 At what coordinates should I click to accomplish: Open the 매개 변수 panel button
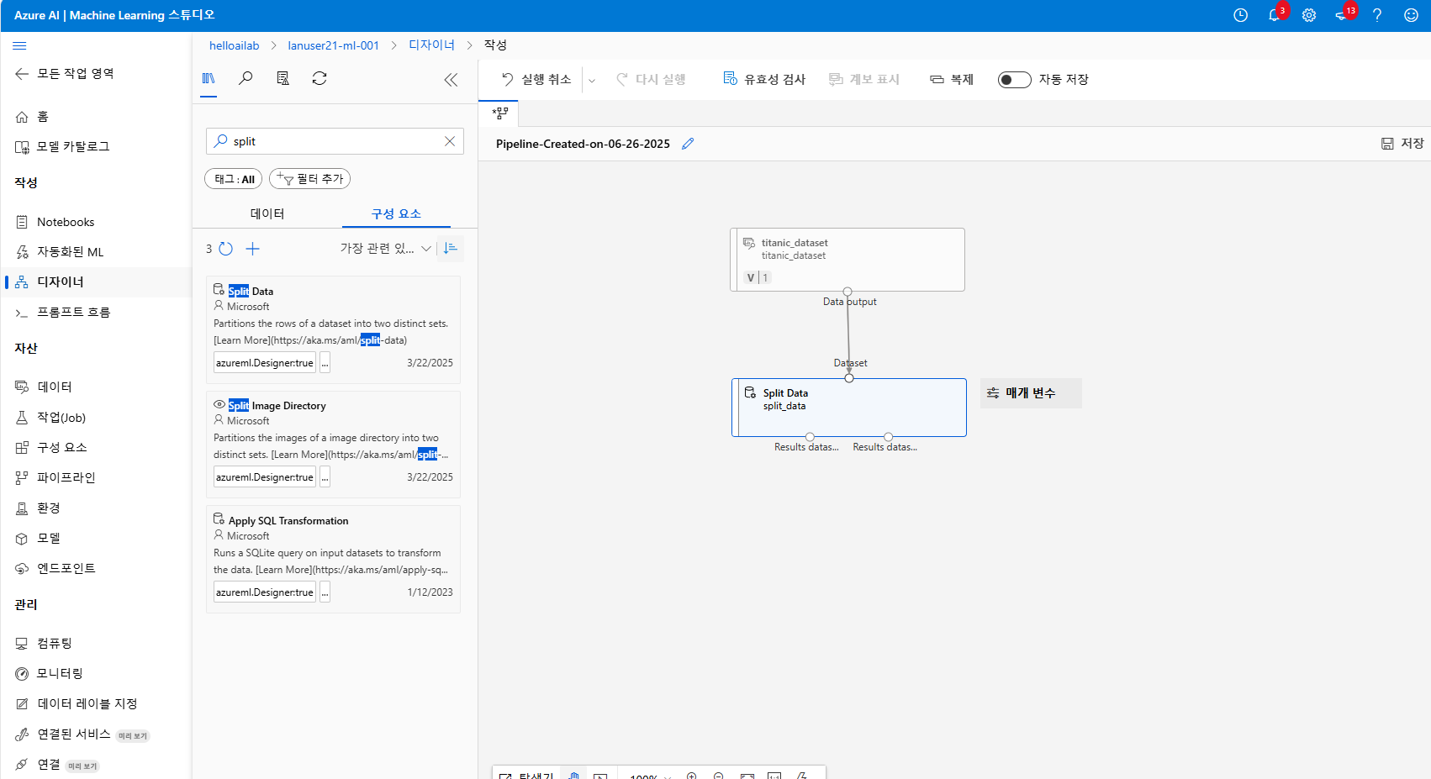[x=1031, y=393]
